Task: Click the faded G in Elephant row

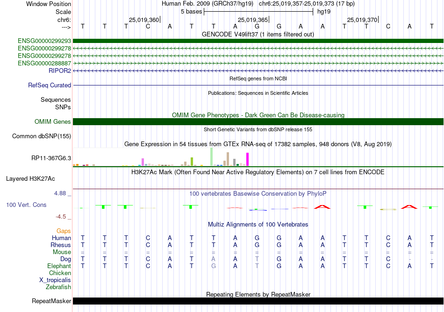Action: [x=214, y=266]
